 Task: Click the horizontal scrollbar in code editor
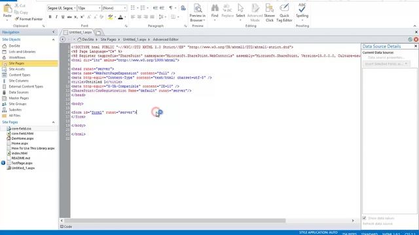tap(175, 221)
